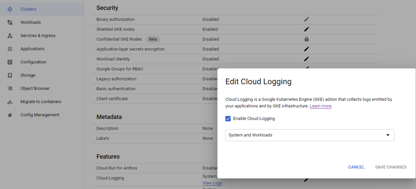Edit the Workload Identity setting
Viewport: 416px width, 189px height.
pyautogui.click(x=306, y=59)
